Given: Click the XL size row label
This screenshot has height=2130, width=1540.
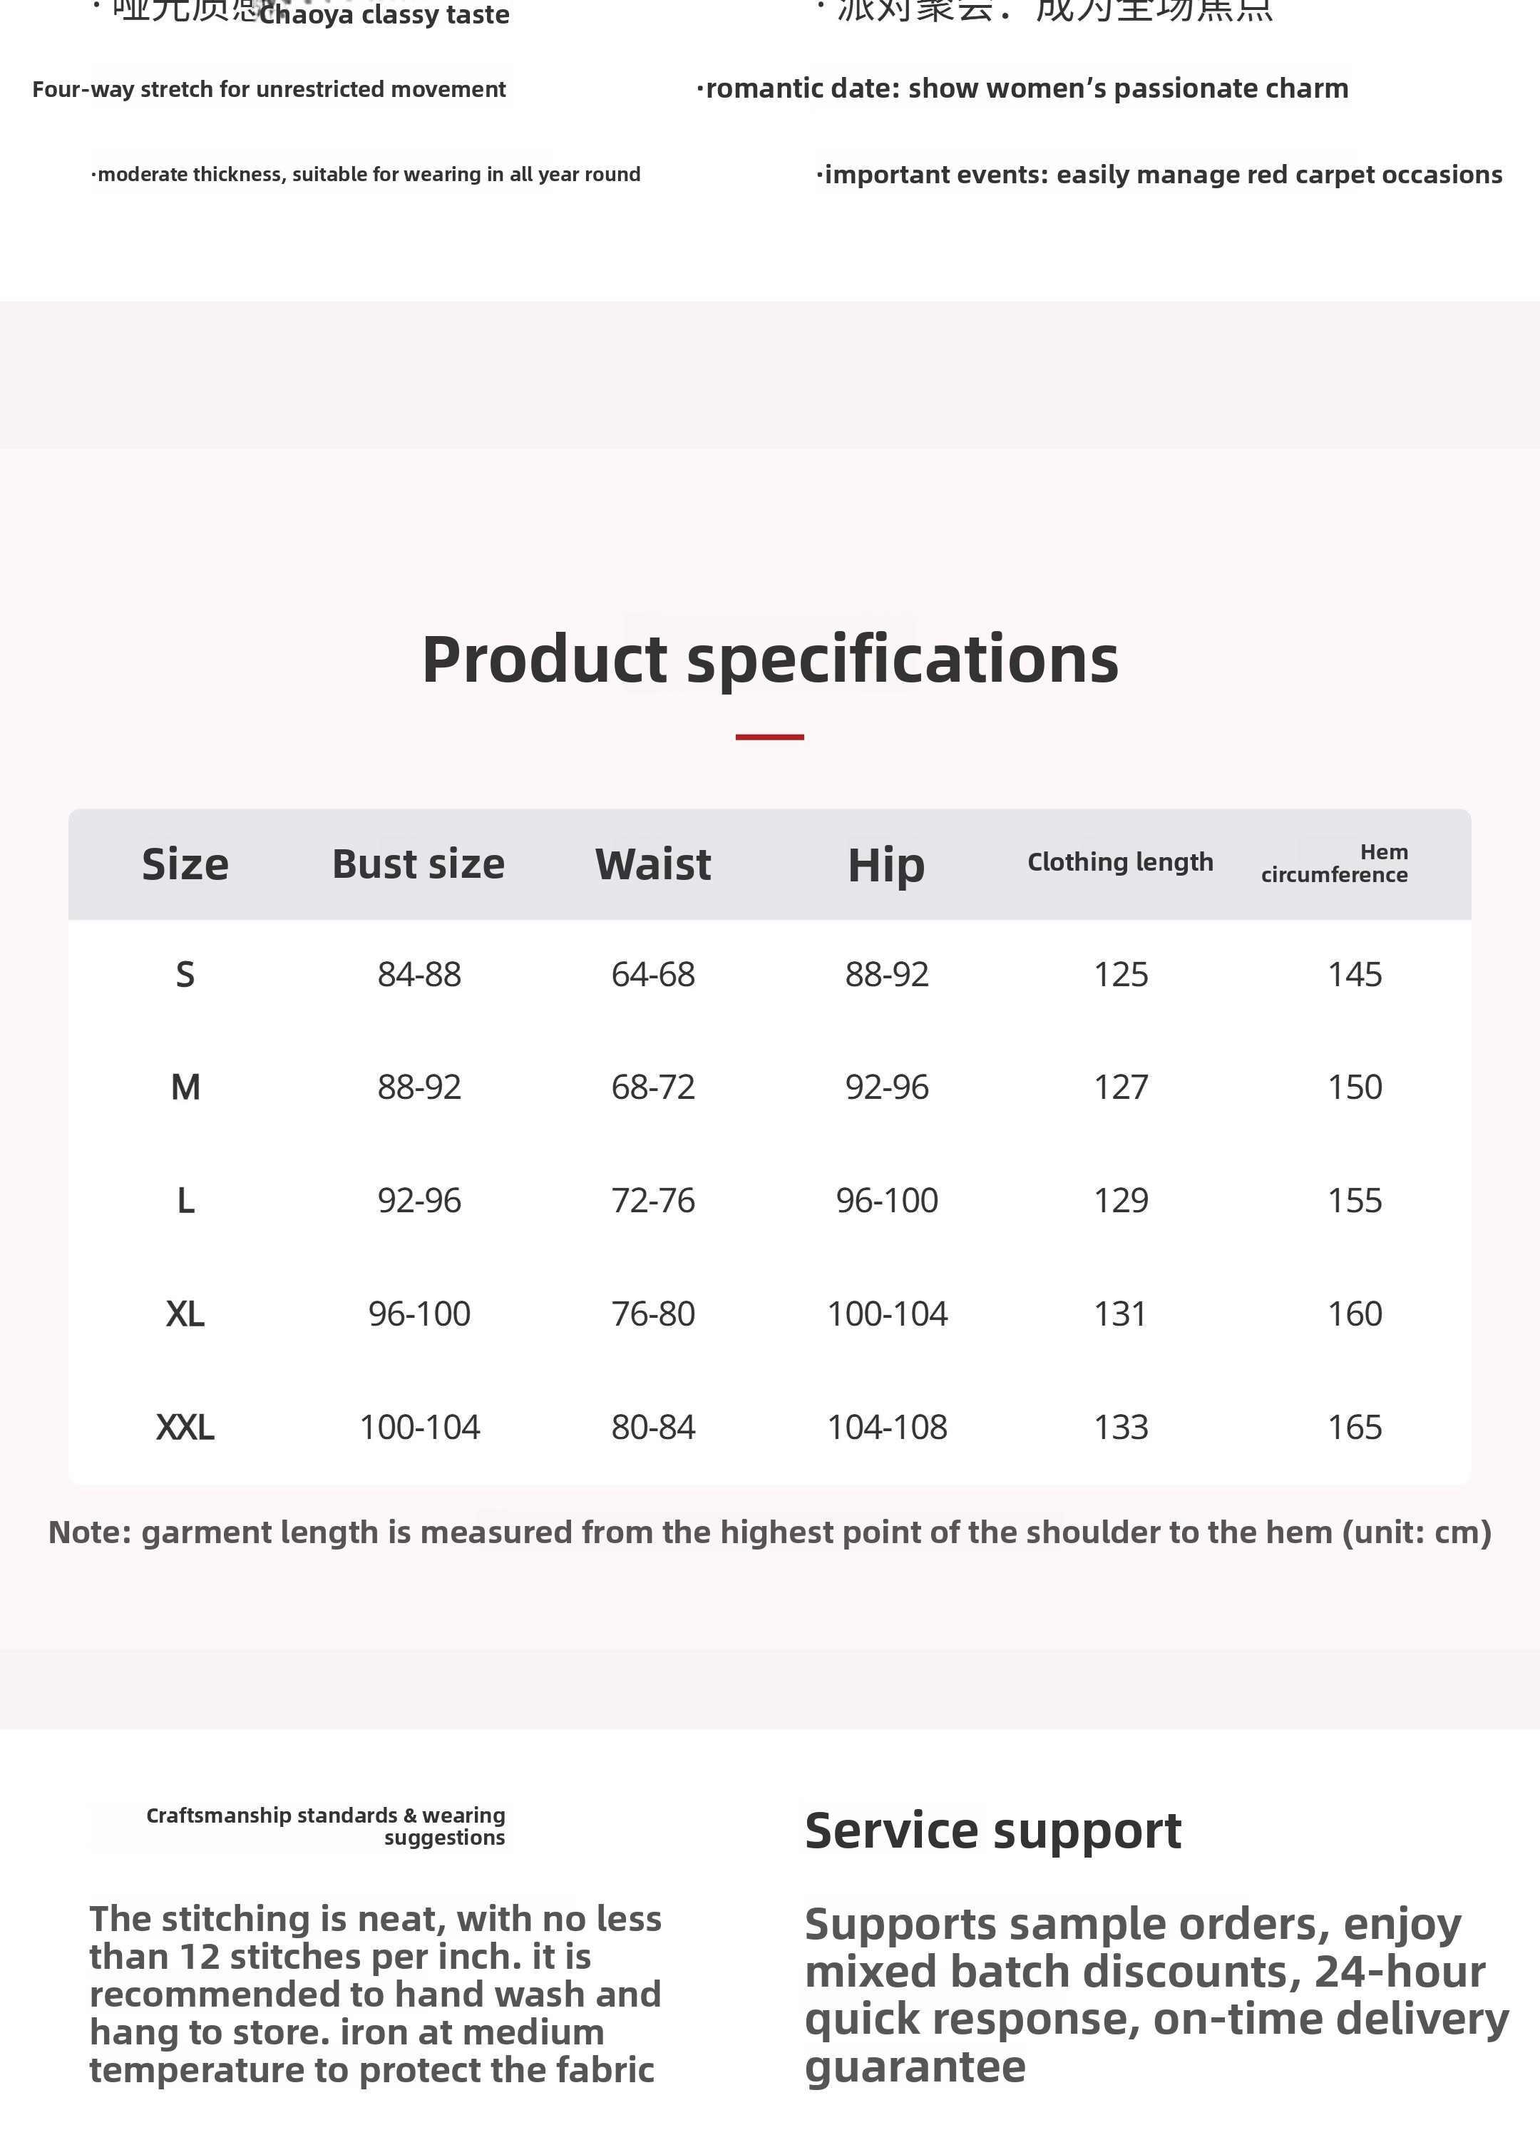Looking at the screenshot, I should click(185, 1314).
